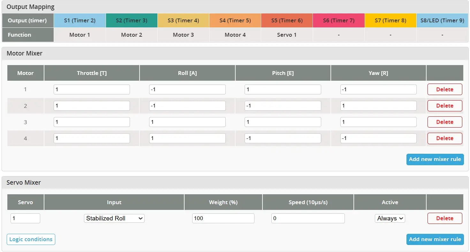This screenshot has height=252, width=470.
Task: Click the motor 3 Pitch input field
Action: tap(283, 122)
